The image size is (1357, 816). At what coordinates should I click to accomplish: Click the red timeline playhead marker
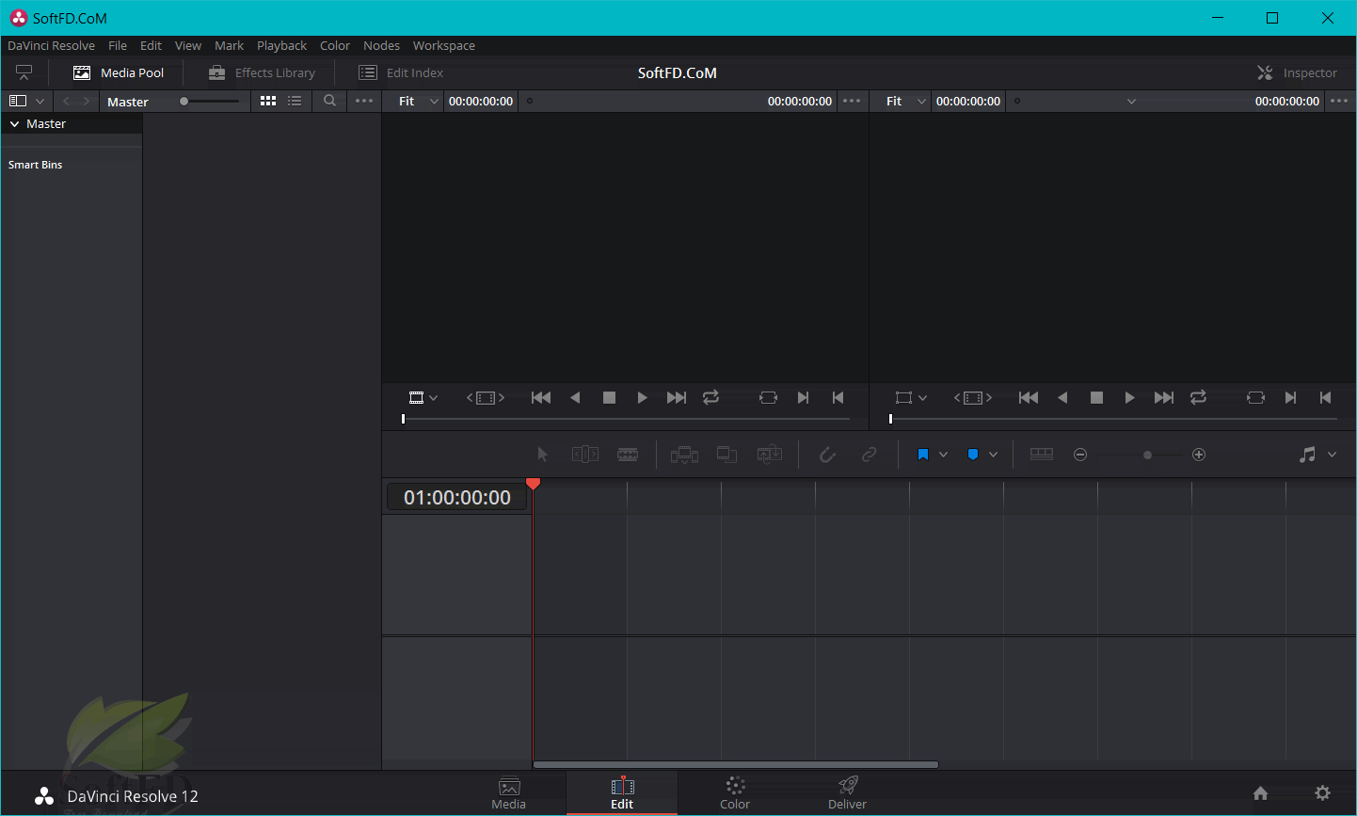point(533,484)
